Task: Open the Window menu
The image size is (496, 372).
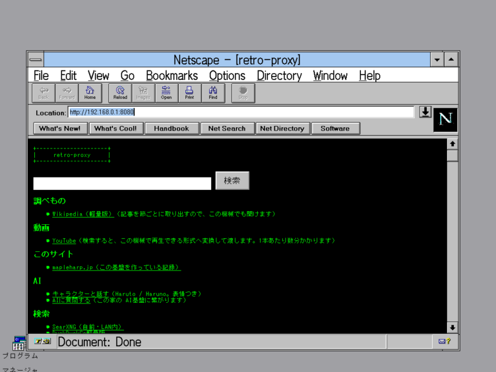Action: tap(330, 76)
